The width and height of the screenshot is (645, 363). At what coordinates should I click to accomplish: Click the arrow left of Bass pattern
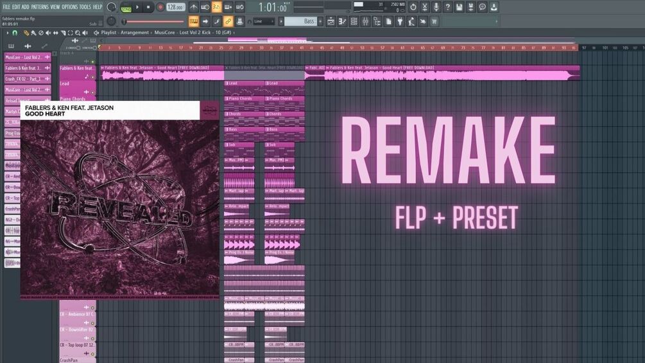click(281, 21)
